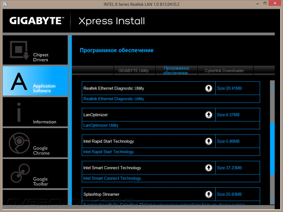Click the Splashtop Streamer title text
Image resolution: width=283 pixels, height=212 pixels.
(101, 194)
